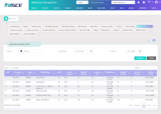Image resolution: width=161 pixels, height=114 pixels.
Task: Expand the WH001:Warehouse 1 dropdown
Action: [x=123, y=2]
